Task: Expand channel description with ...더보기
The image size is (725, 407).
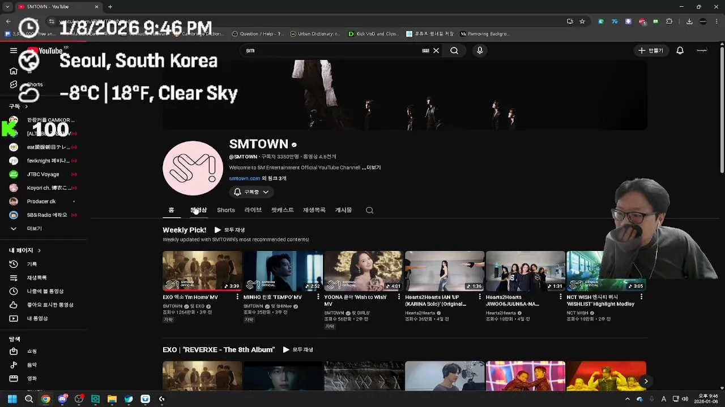Action: 372,167
